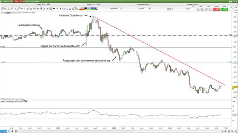This screenshot has height=133, width=238.
Task: Click the zoom-in magnifier at bottom right corner
Action: pos(236,132)
